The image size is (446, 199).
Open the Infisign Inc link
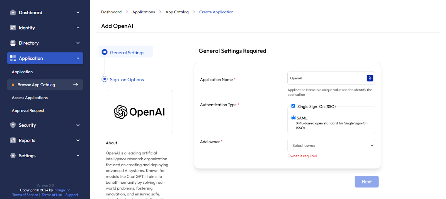(x=62, y=190)
